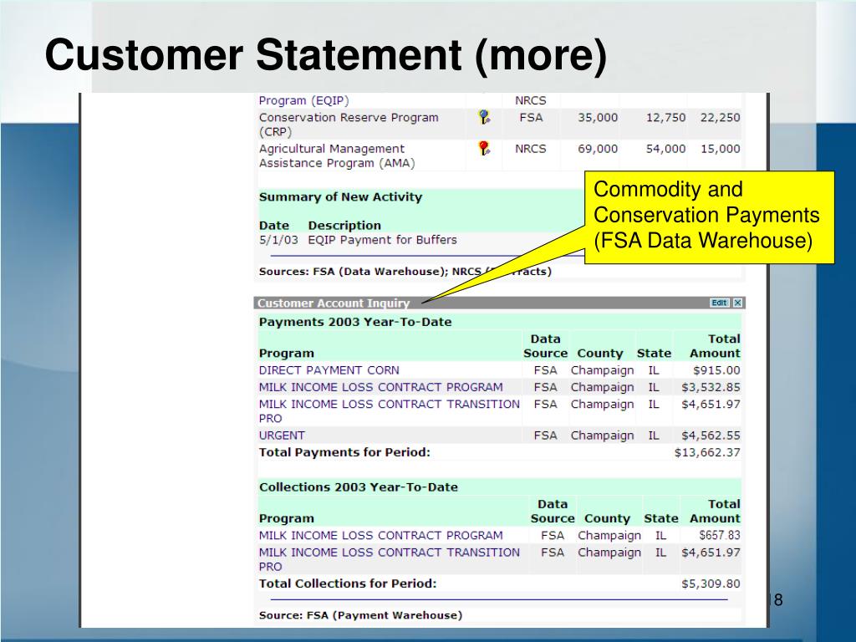Open Agricultural Management Assistance Program (AMA) link
The height and width of the screenshot is (642, 856).
[x=337, y=155]
